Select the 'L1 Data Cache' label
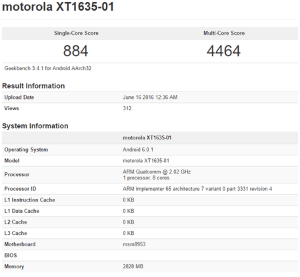Viewport: 300px width, 277px height. (x=22, y=211)
